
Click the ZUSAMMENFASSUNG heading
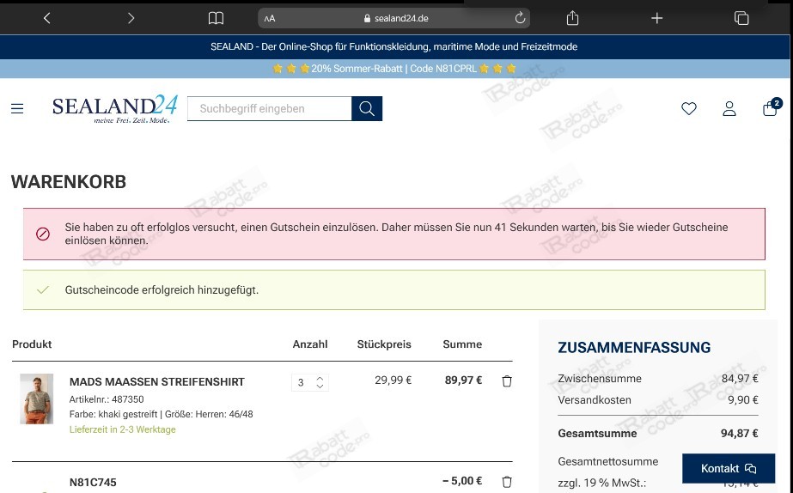[x=634, y=347]
